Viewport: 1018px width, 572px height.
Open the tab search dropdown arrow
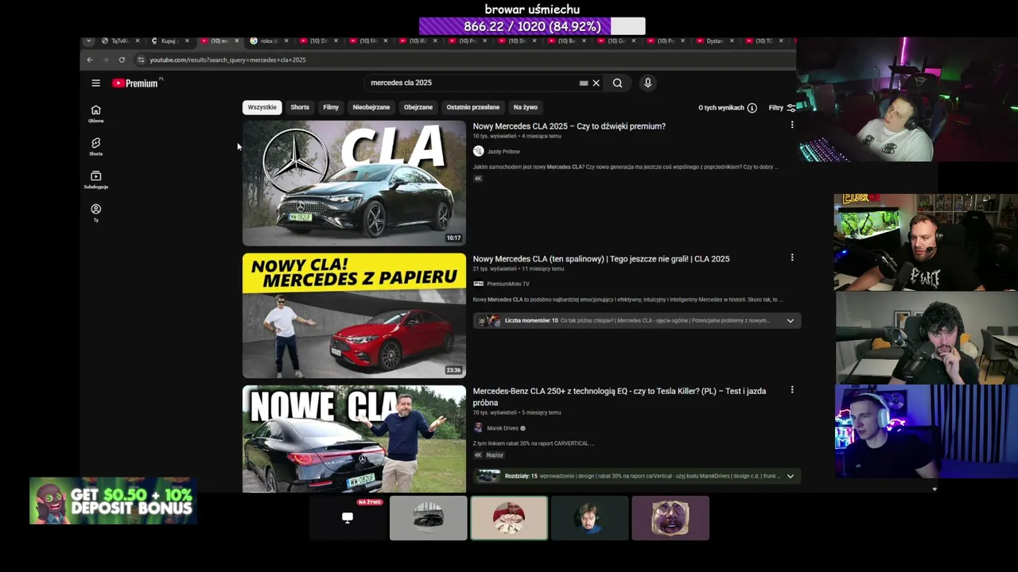(x=88, y=41)
